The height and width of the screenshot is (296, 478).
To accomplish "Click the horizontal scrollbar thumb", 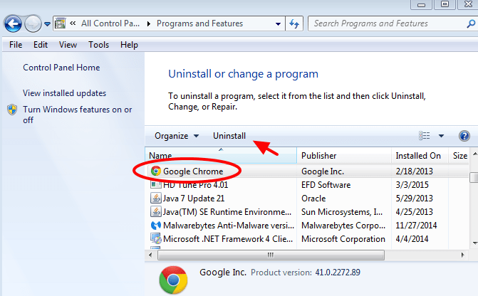I will click(x=271, y=255).
